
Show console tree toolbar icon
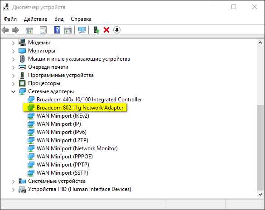point(29,30)
